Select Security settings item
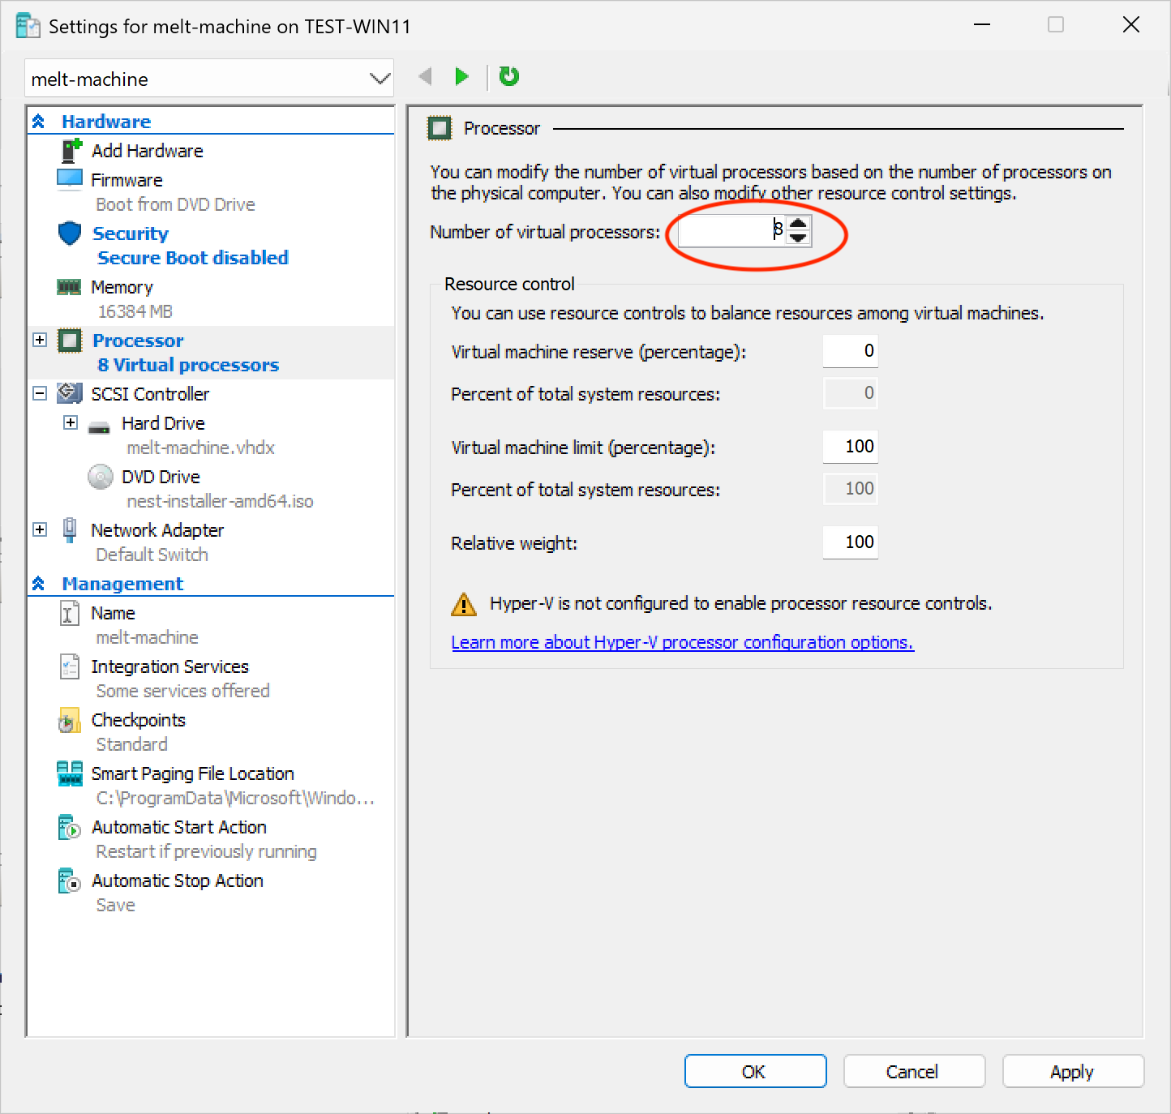 coord(131,234)
